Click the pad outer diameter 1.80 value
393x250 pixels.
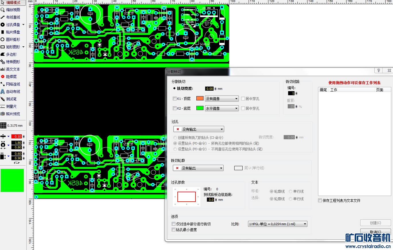pos(17,143)
